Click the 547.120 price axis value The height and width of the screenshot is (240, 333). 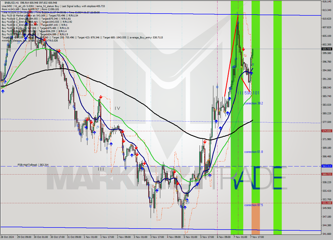pyautogui.click(x=327, y=217)
